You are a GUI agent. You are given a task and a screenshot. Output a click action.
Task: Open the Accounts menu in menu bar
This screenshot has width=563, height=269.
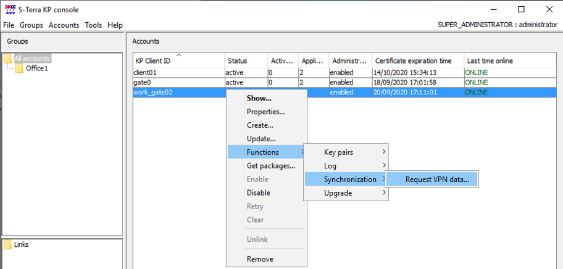(64, 25)
